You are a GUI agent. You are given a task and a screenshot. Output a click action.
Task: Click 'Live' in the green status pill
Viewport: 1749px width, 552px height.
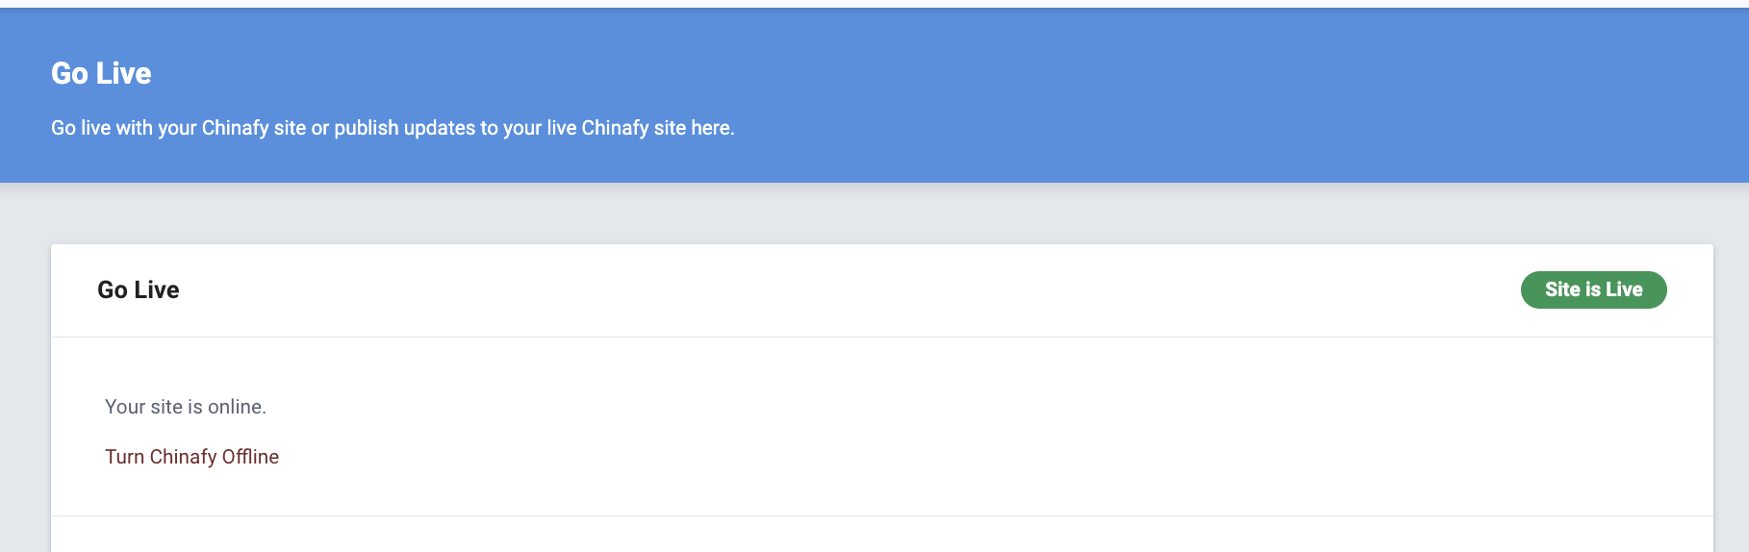[1624, 289]
